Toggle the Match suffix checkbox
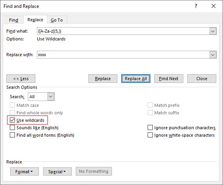 click(150, 113)
